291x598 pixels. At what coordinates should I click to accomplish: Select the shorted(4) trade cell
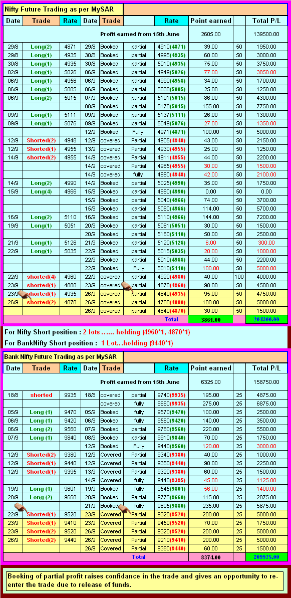pyautogui.click(x=41, y=277)
